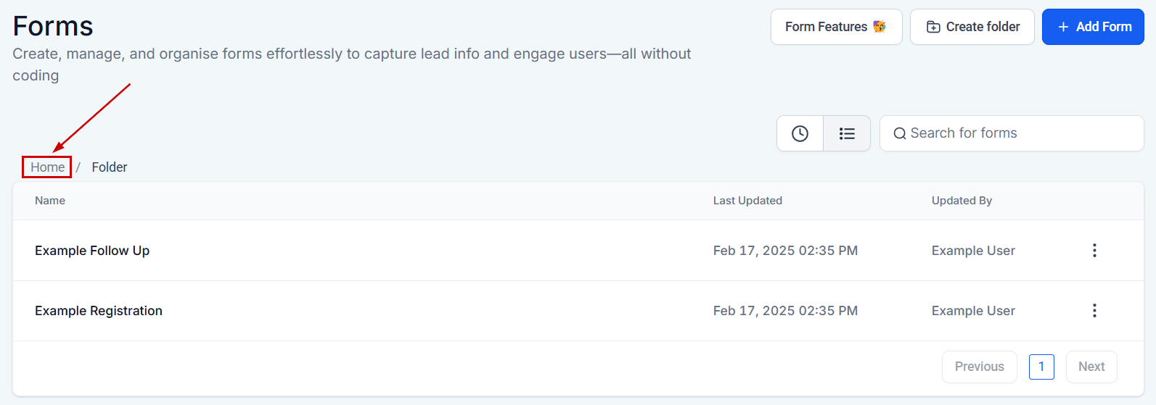Switch to recent view with clock icon

point(800,133)
